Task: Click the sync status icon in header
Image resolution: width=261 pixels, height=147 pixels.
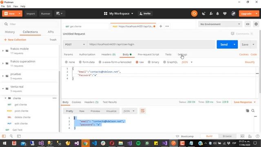Action: click(194, 13)
